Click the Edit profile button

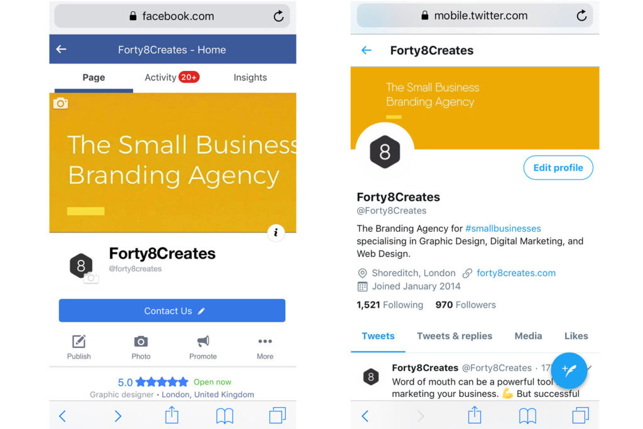tap(558, 167)
